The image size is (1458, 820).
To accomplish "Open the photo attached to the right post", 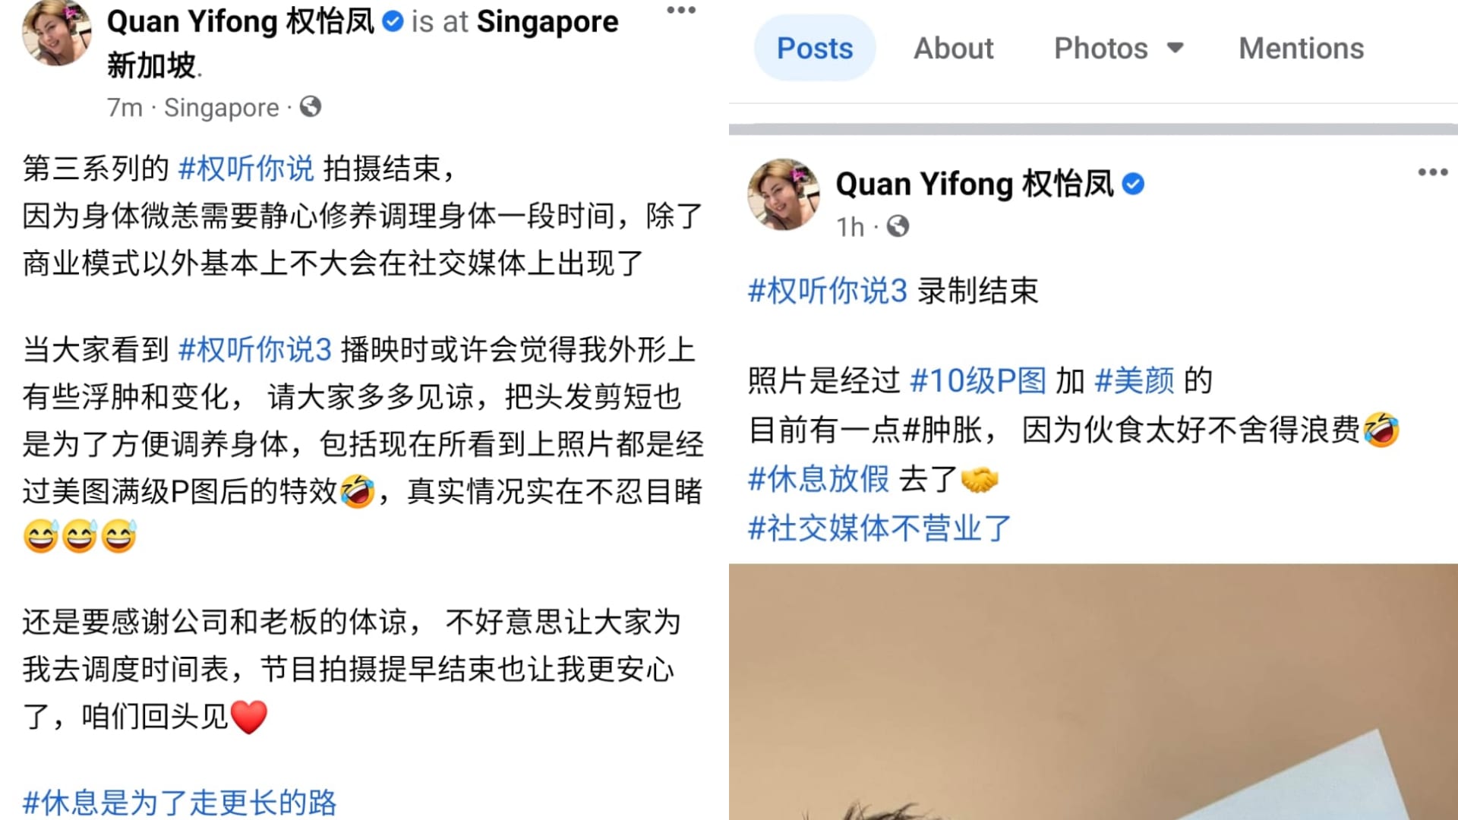I will (1093, 692).
